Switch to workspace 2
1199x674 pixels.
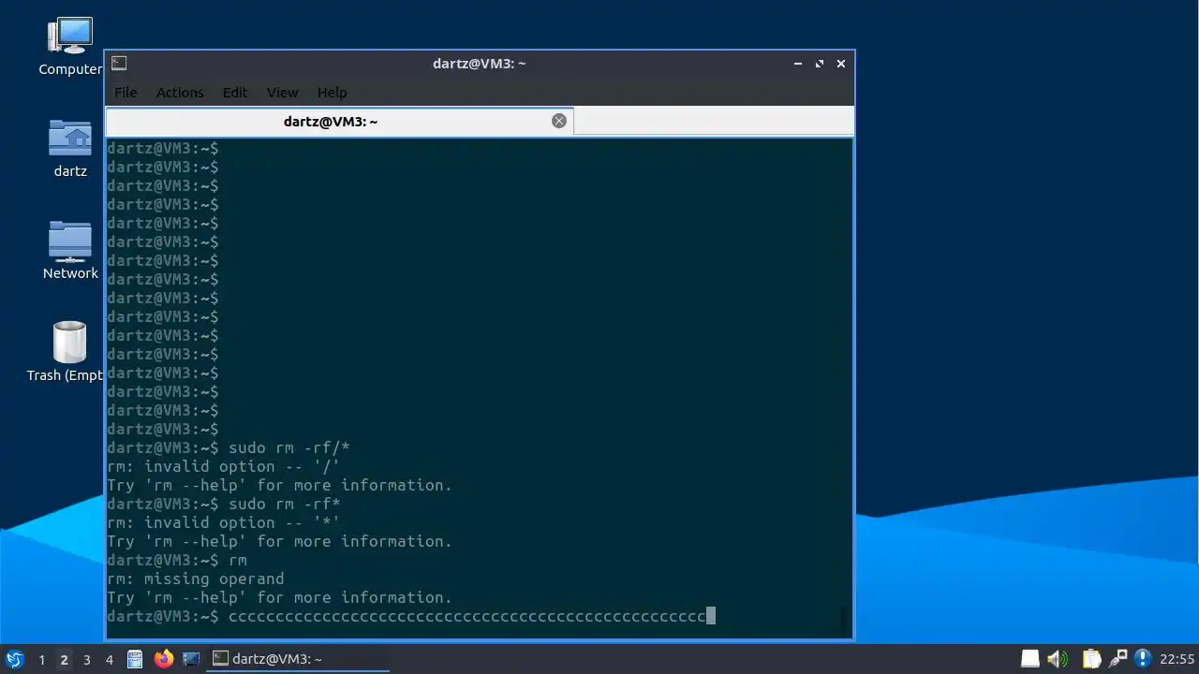[64, 659]
